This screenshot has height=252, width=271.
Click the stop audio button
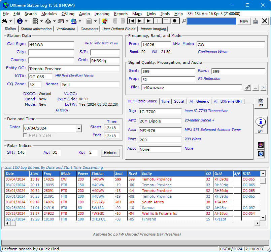point(166,21)
